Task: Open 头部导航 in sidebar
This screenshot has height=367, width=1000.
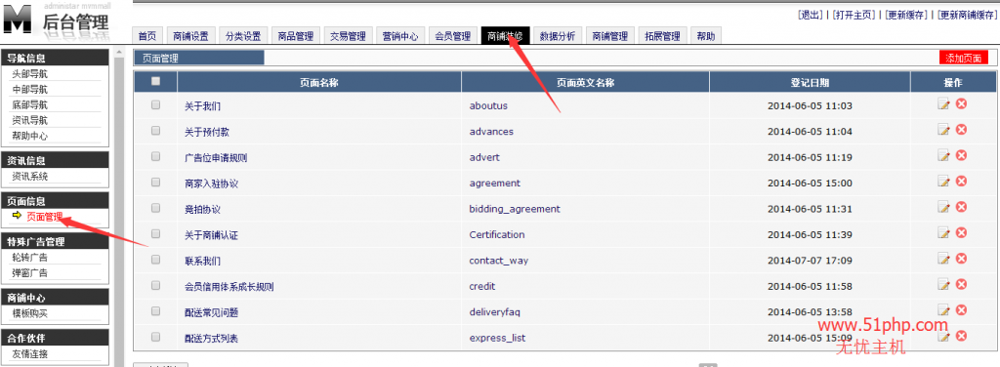Action: 29,74
